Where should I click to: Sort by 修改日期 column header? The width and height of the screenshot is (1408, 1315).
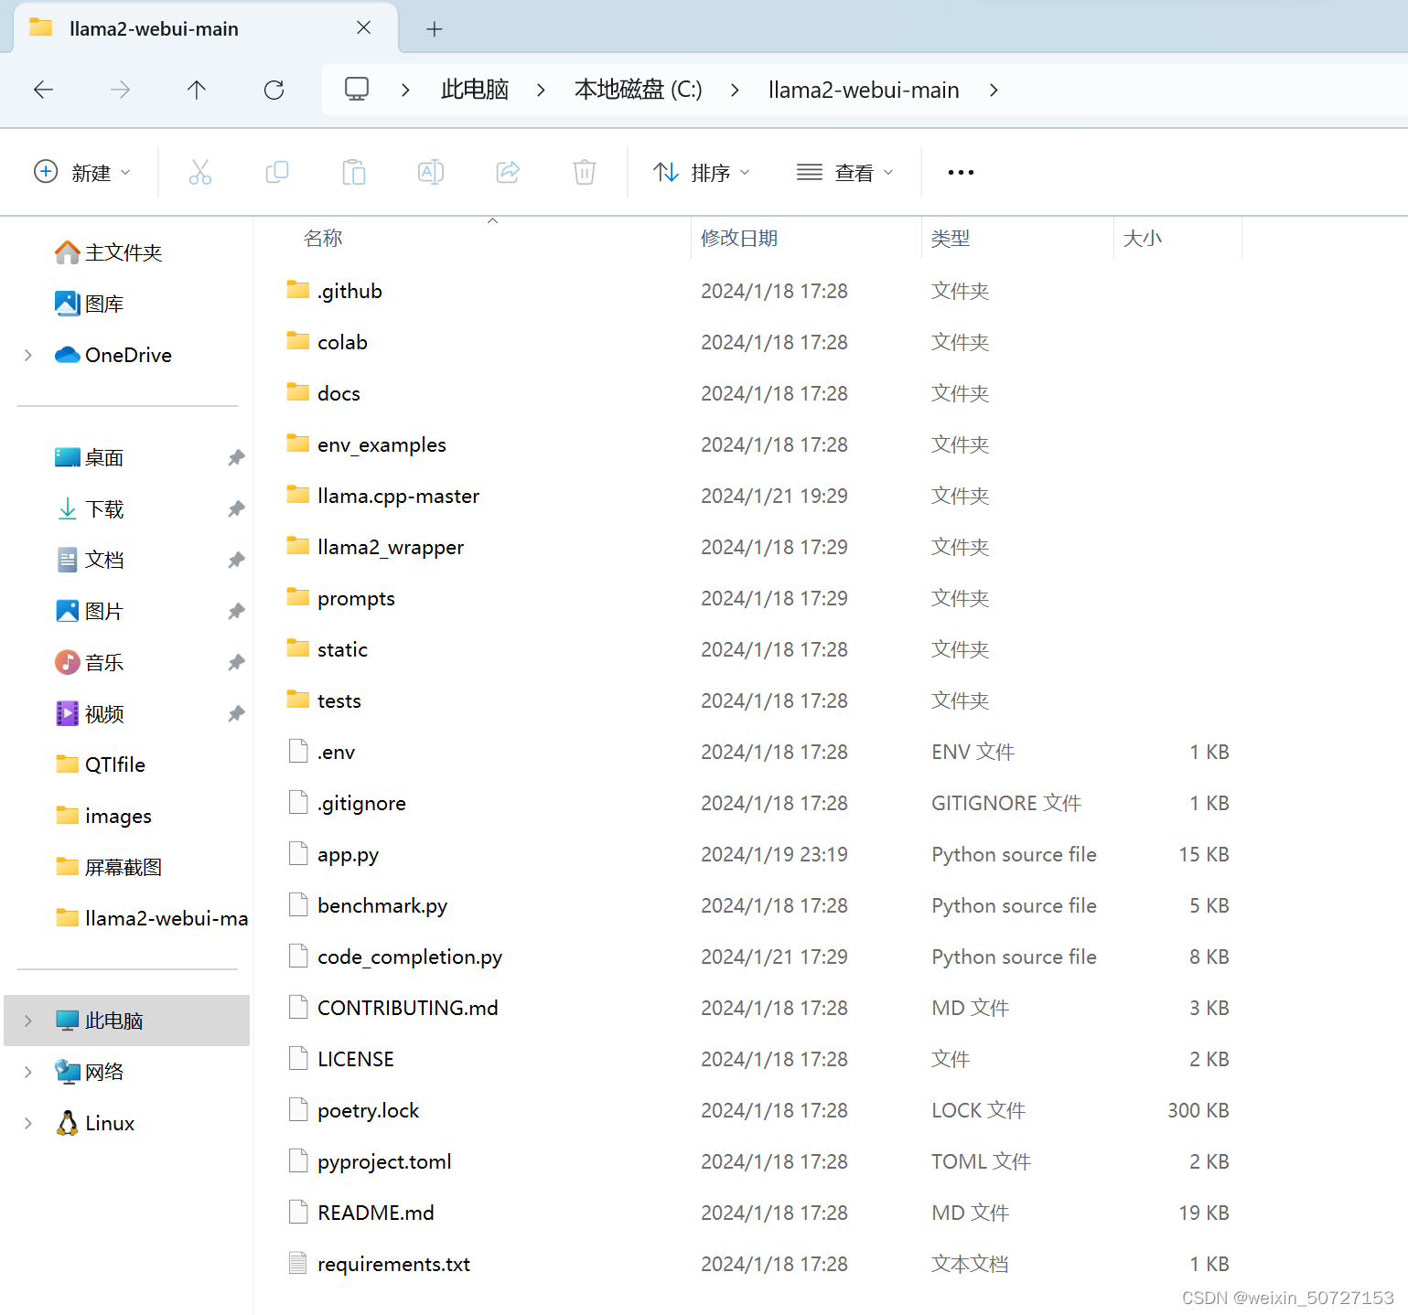point(739,239)
